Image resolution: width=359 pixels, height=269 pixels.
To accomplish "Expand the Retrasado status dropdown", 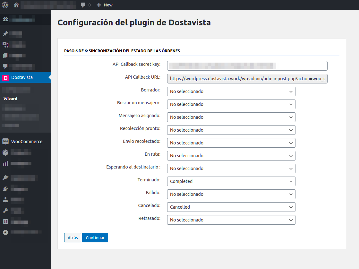I will click(231, 220).
